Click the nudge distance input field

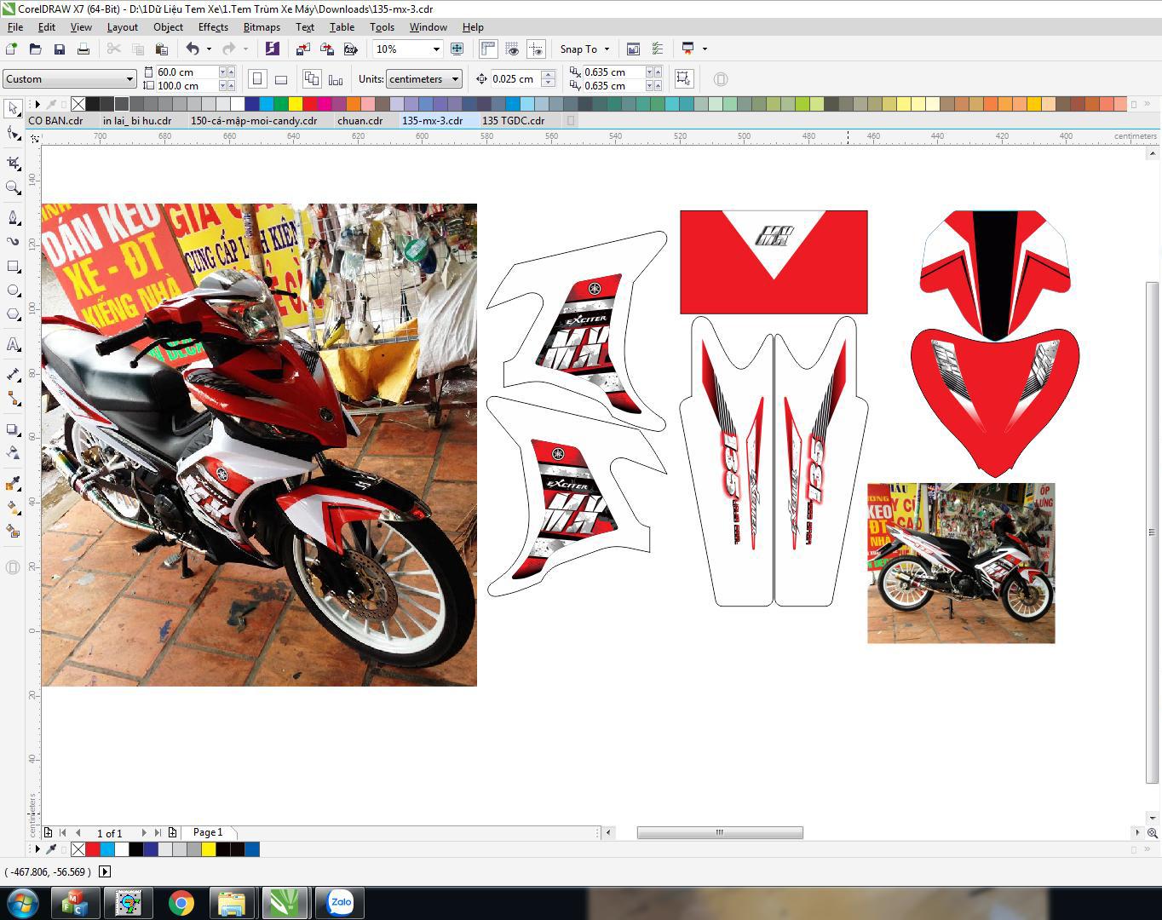(515, 79)
